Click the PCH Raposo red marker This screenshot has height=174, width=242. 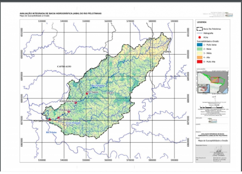coord(87,93)
